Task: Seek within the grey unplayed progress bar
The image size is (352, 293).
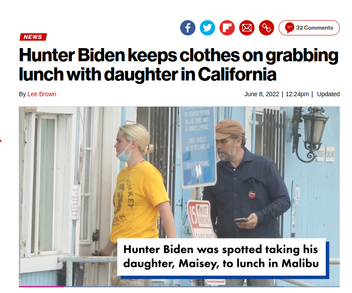Action: tap(202, 286)
